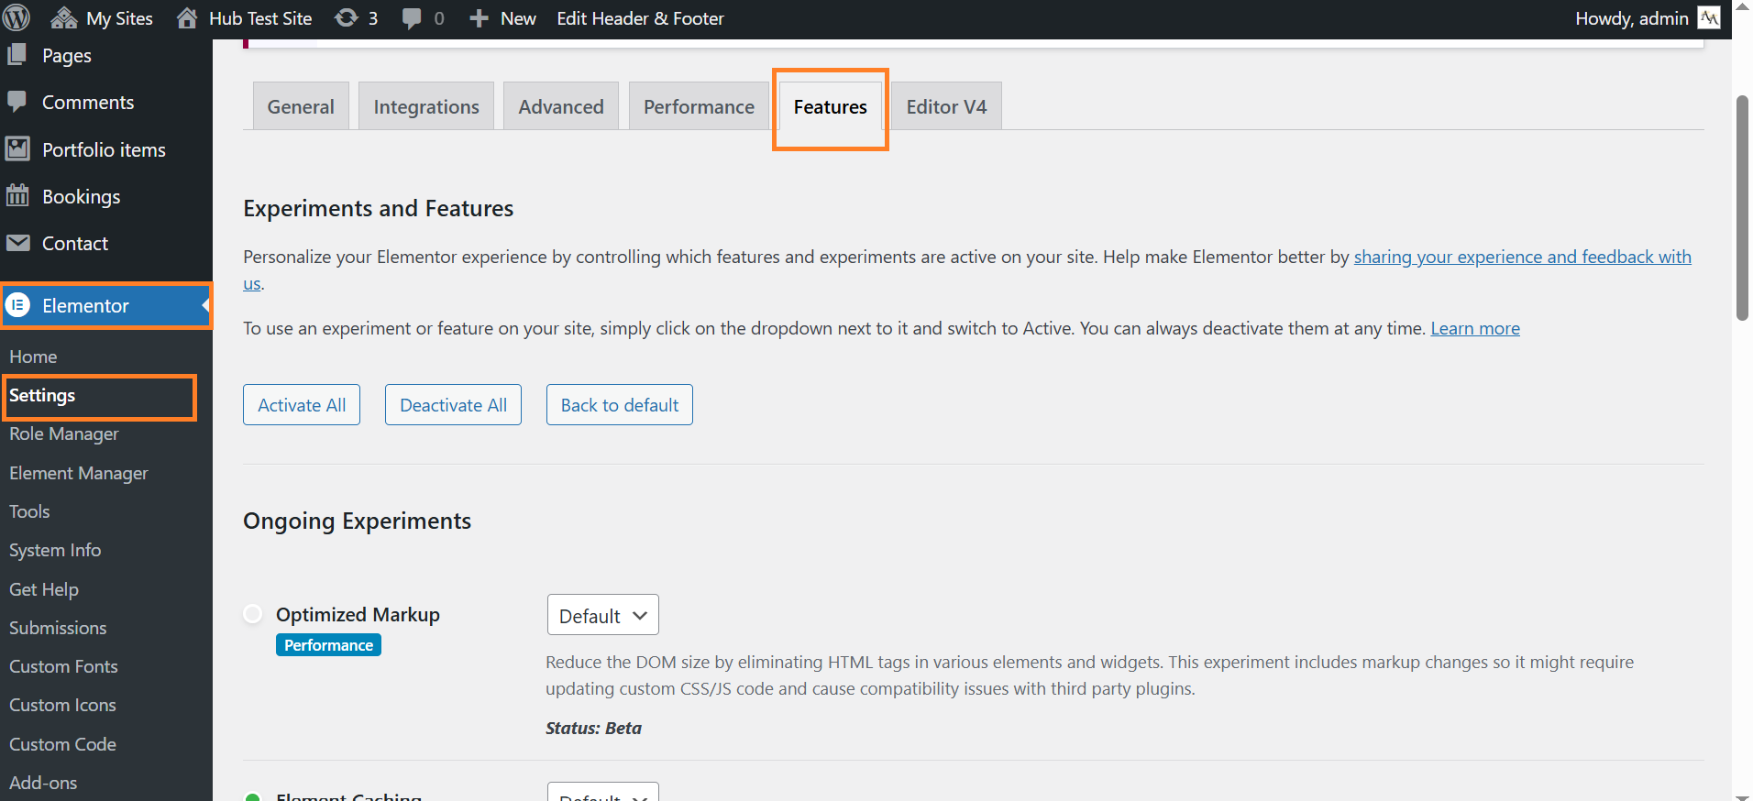The image size is (1753, 801).
Task: Open the Learn more link
Action: coord(1475,328)
